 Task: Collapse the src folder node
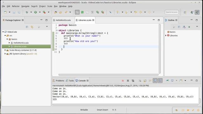coord(5,35)
